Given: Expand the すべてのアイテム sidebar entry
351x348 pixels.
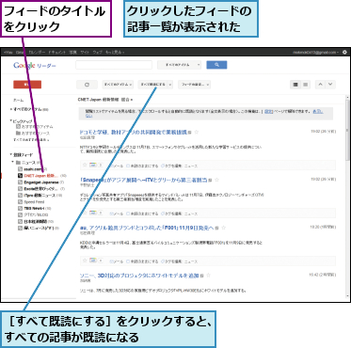Looking at the screenshot, I should click(x=11, y=109).
